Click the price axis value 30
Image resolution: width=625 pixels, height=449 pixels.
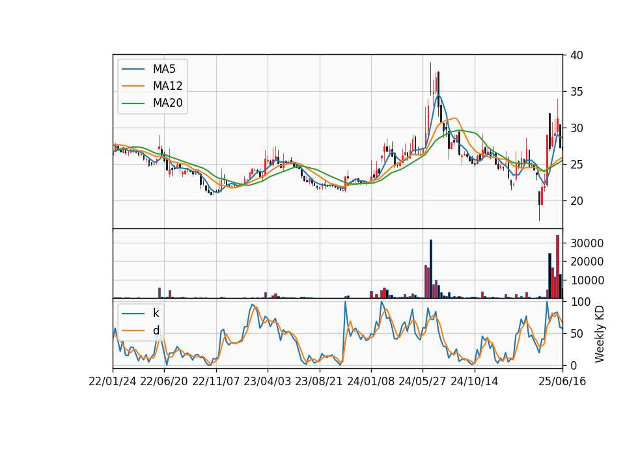tap(576, 128)
